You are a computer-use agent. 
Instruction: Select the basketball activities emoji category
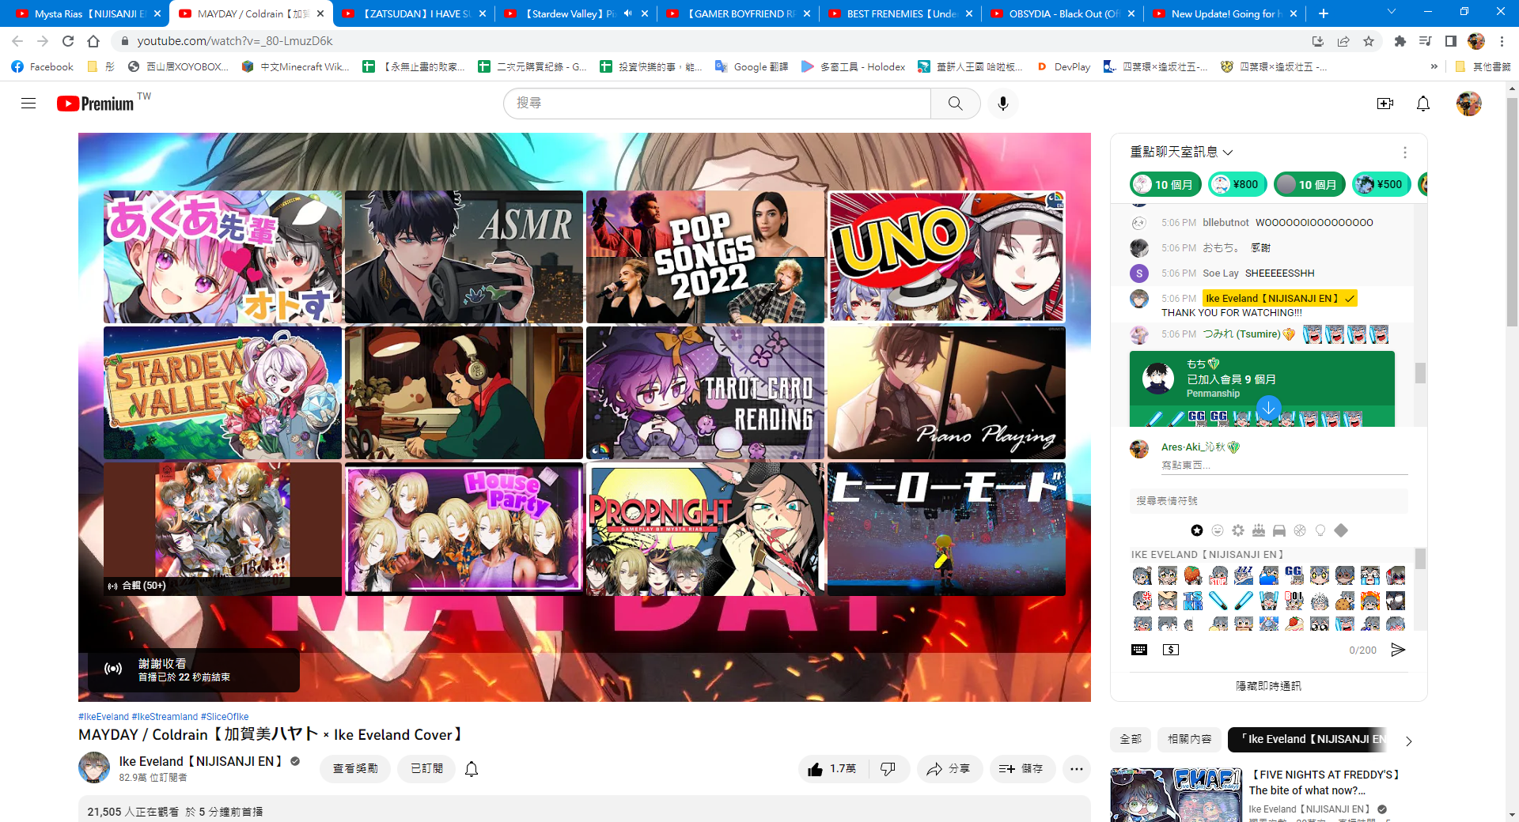coord(1300,530)
